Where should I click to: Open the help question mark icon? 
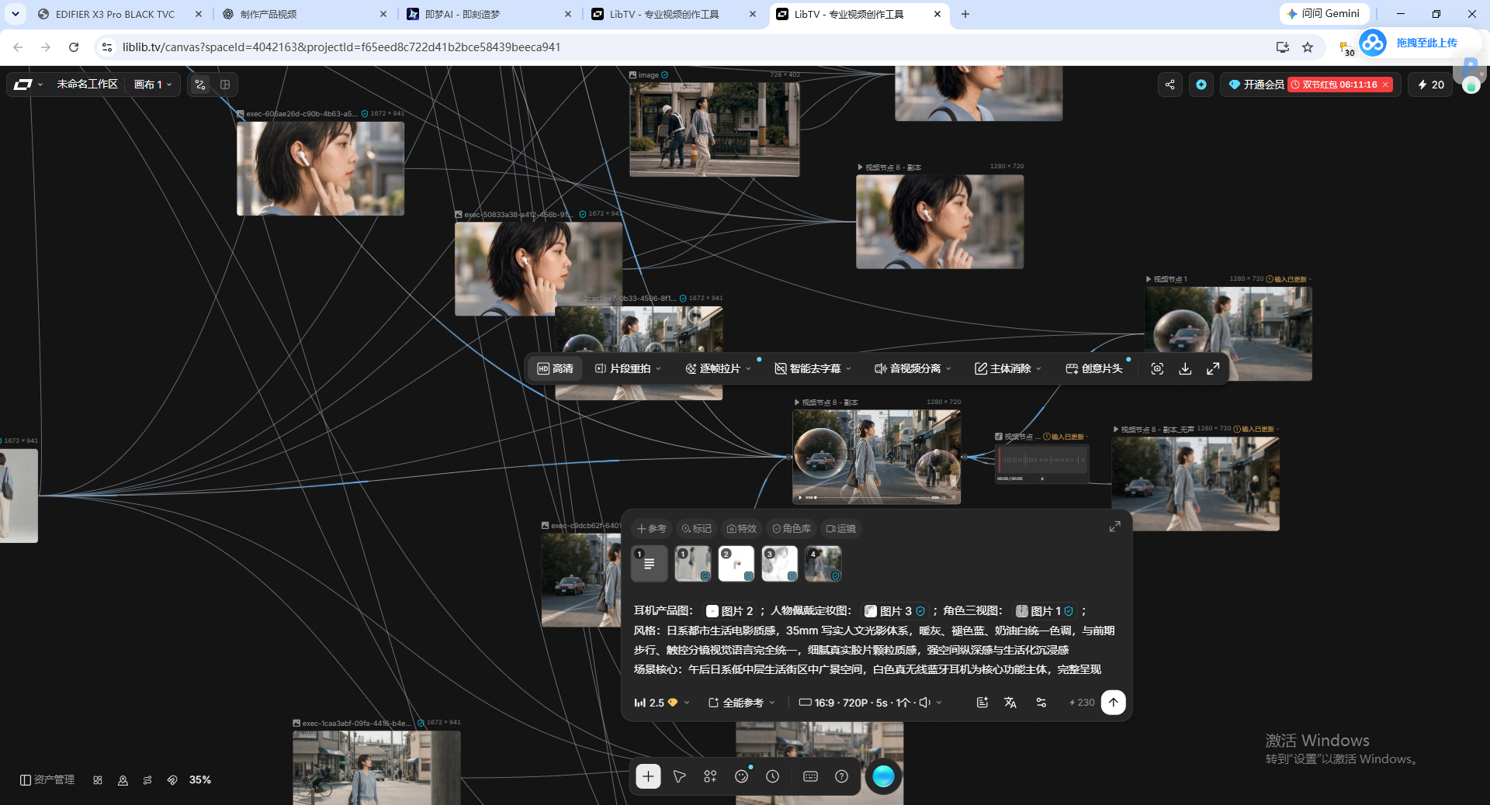pyautogui.click(x=841, y=776)
